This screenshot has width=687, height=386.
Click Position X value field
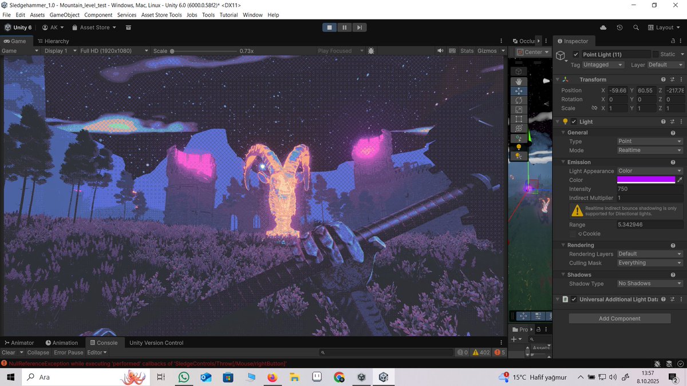click(617, 90)
